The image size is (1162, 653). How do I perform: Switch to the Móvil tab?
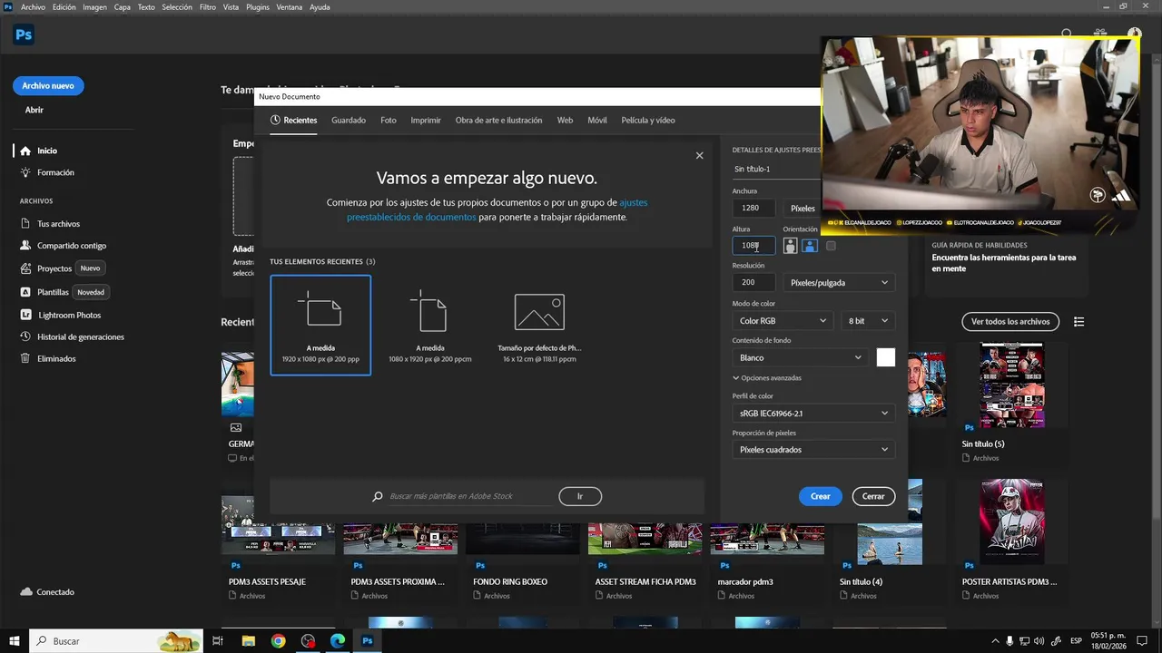(x=597, y=121)
